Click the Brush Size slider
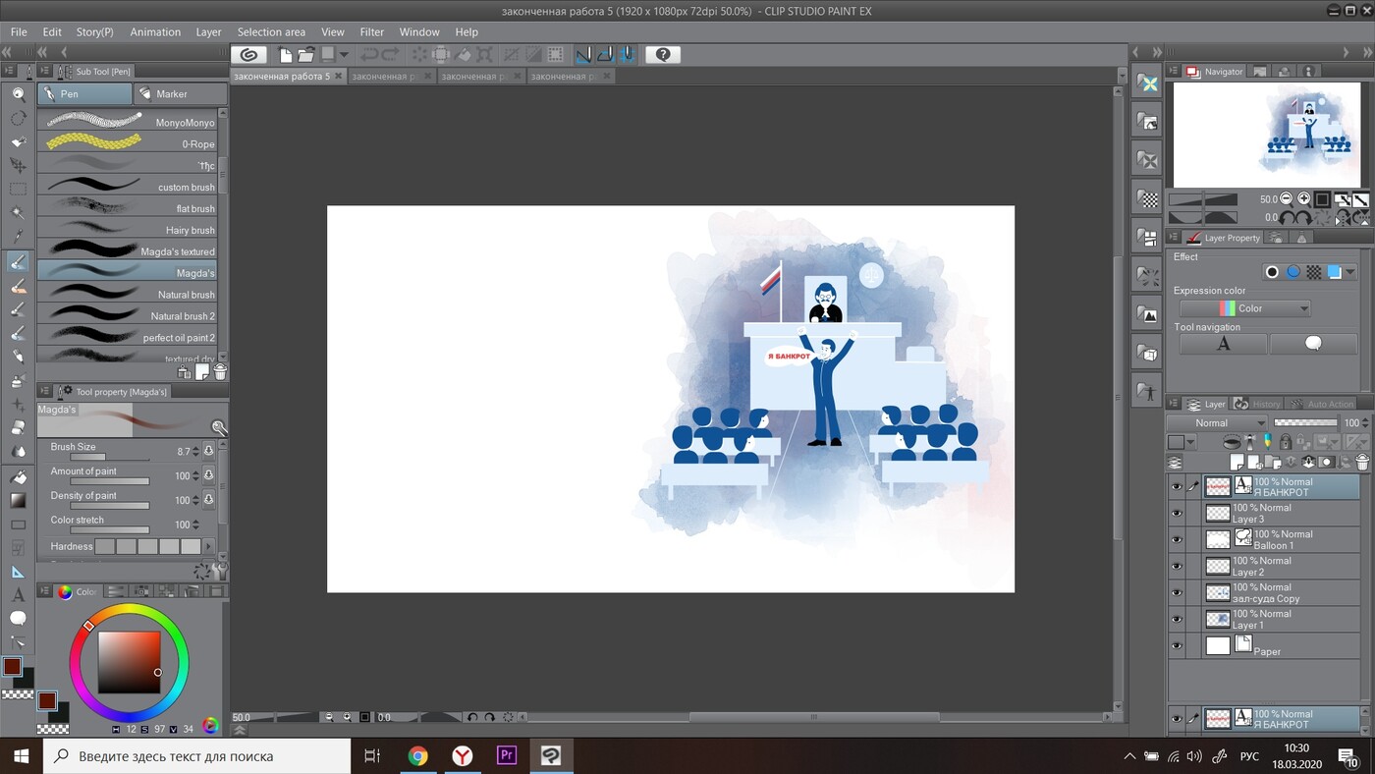The width and height of the screenshot is (1375, 774). (108, 457)
